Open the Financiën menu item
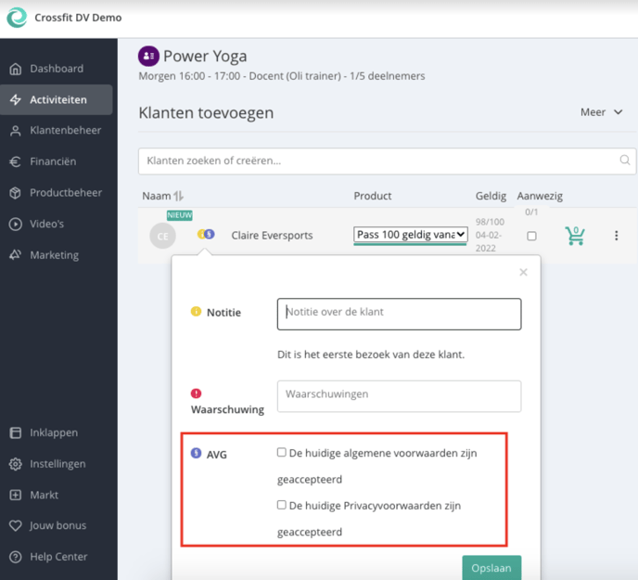Image resolution: width=638 pixels, height=580 pixels. (53, 161)
